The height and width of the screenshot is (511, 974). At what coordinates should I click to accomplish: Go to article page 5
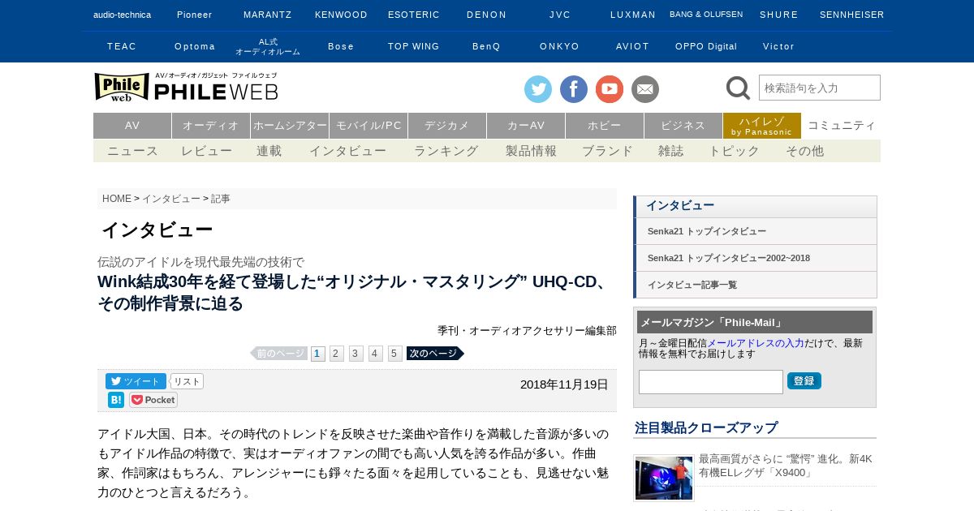point(395,354)
